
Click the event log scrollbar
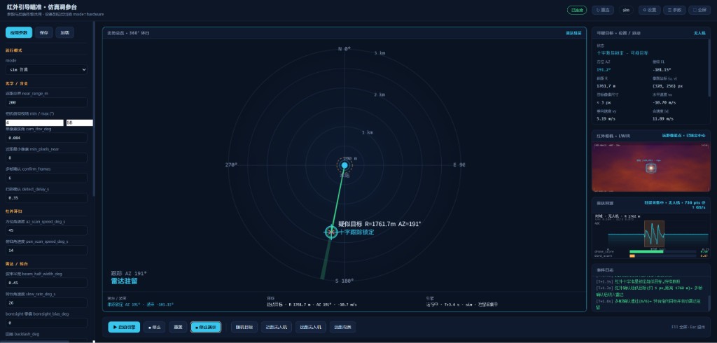coord(709,302)
